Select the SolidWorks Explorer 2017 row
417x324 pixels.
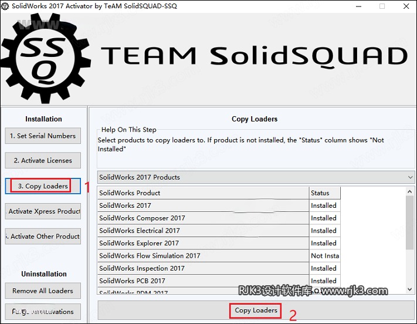click(x=219, y=243)
